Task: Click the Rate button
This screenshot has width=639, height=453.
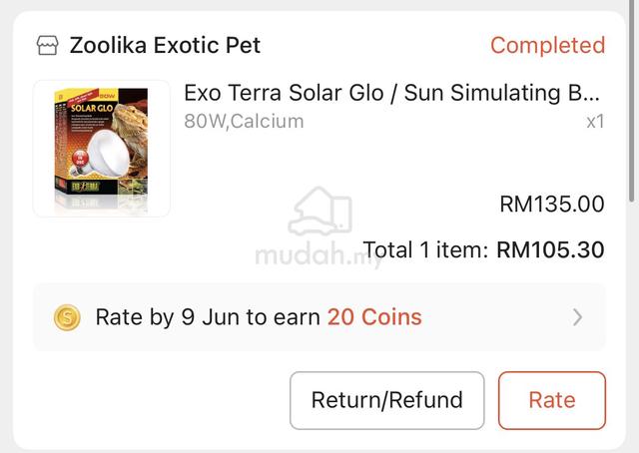Action: point(552,400)
